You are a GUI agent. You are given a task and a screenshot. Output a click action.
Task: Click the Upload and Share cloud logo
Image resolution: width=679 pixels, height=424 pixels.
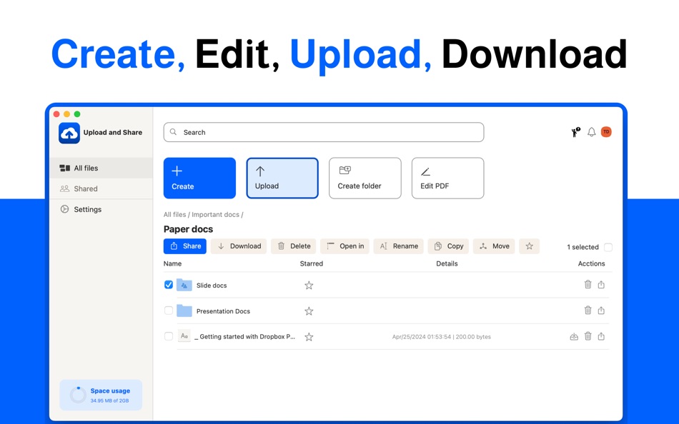click(x=69, y=133)
